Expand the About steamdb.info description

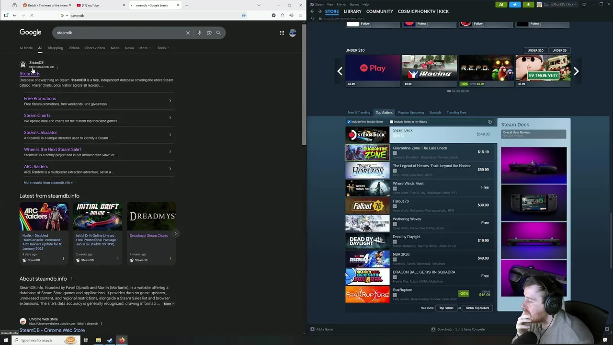169,304
